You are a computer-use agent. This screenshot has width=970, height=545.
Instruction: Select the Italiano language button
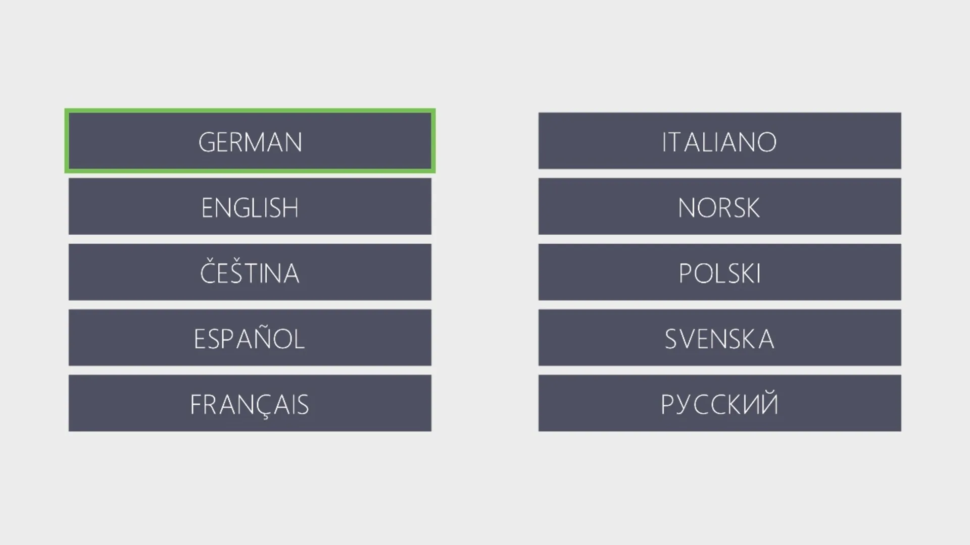pos(719,141)
